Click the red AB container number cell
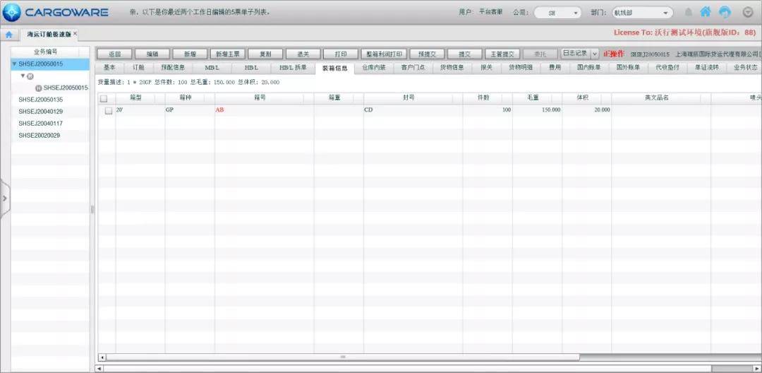762x373 pixels. point(265,110)
